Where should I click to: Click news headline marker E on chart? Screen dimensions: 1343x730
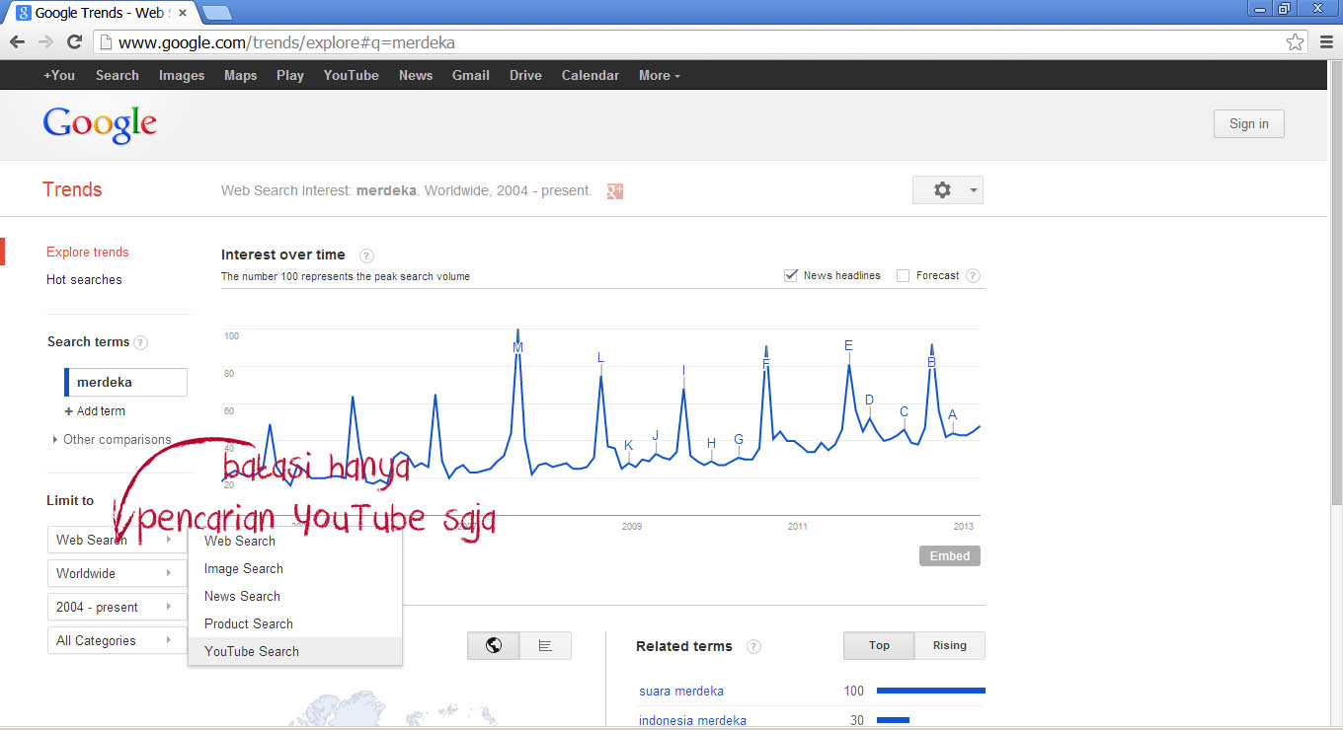pos(848,345)
